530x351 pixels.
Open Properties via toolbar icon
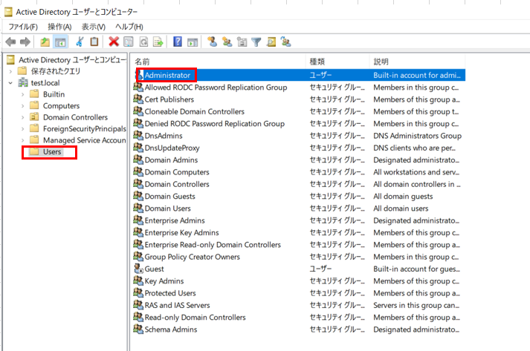tap(128, 42)
